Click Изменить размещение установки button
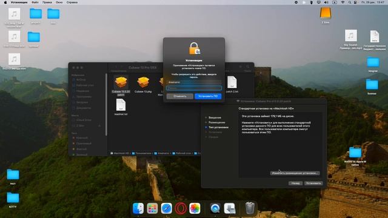This screenshot has height=218, width=388. [295, 173]
